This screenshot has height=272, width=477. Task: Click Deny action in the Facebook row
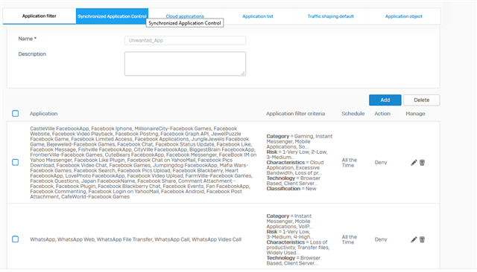pyautogui.click(x=381, y=163)
